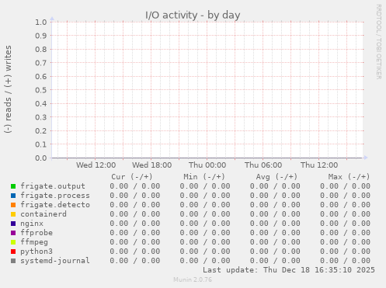Click the blue frigate.process legend swatch

tap(13, 196)
